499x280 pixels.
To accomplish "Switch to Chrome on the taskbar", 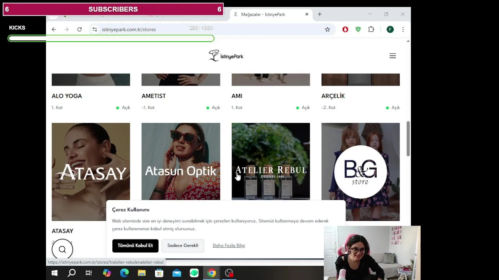I will coord(212,273).
